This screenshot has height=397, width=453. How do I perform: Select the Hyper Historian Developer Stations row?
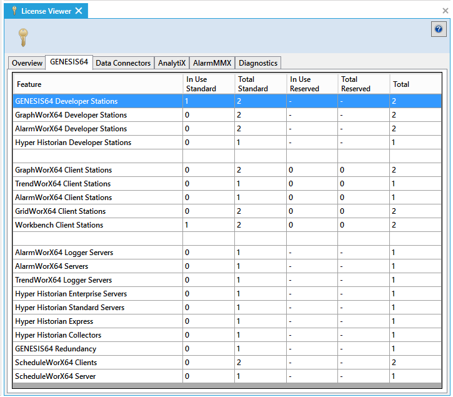coord(73,143)
